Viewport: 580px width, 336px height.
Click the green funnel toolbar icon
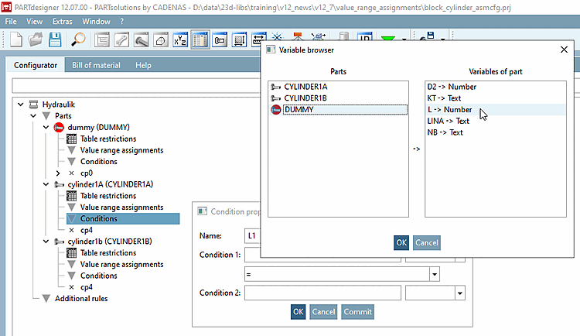coord(388,38)
